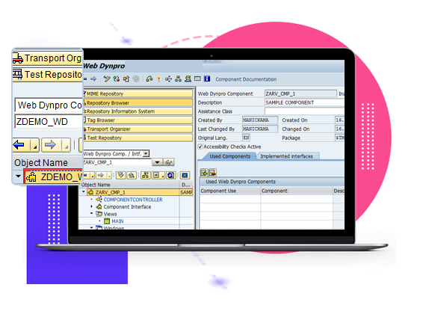Open the MIME Repository button

coord(138,93)
